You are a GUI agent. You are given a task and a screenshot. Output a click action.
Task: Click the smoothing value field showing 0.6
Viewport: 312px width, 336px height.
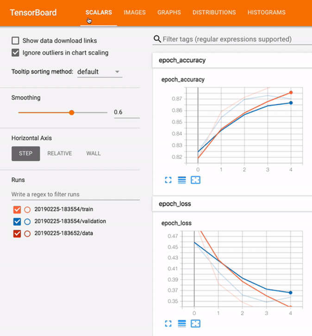[x=127, y=112]
